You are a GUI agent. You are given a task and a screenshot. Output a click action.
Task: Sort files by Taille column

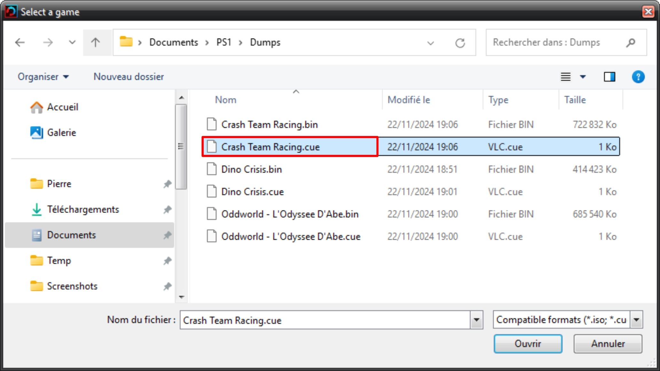click(x=575, y=100)
